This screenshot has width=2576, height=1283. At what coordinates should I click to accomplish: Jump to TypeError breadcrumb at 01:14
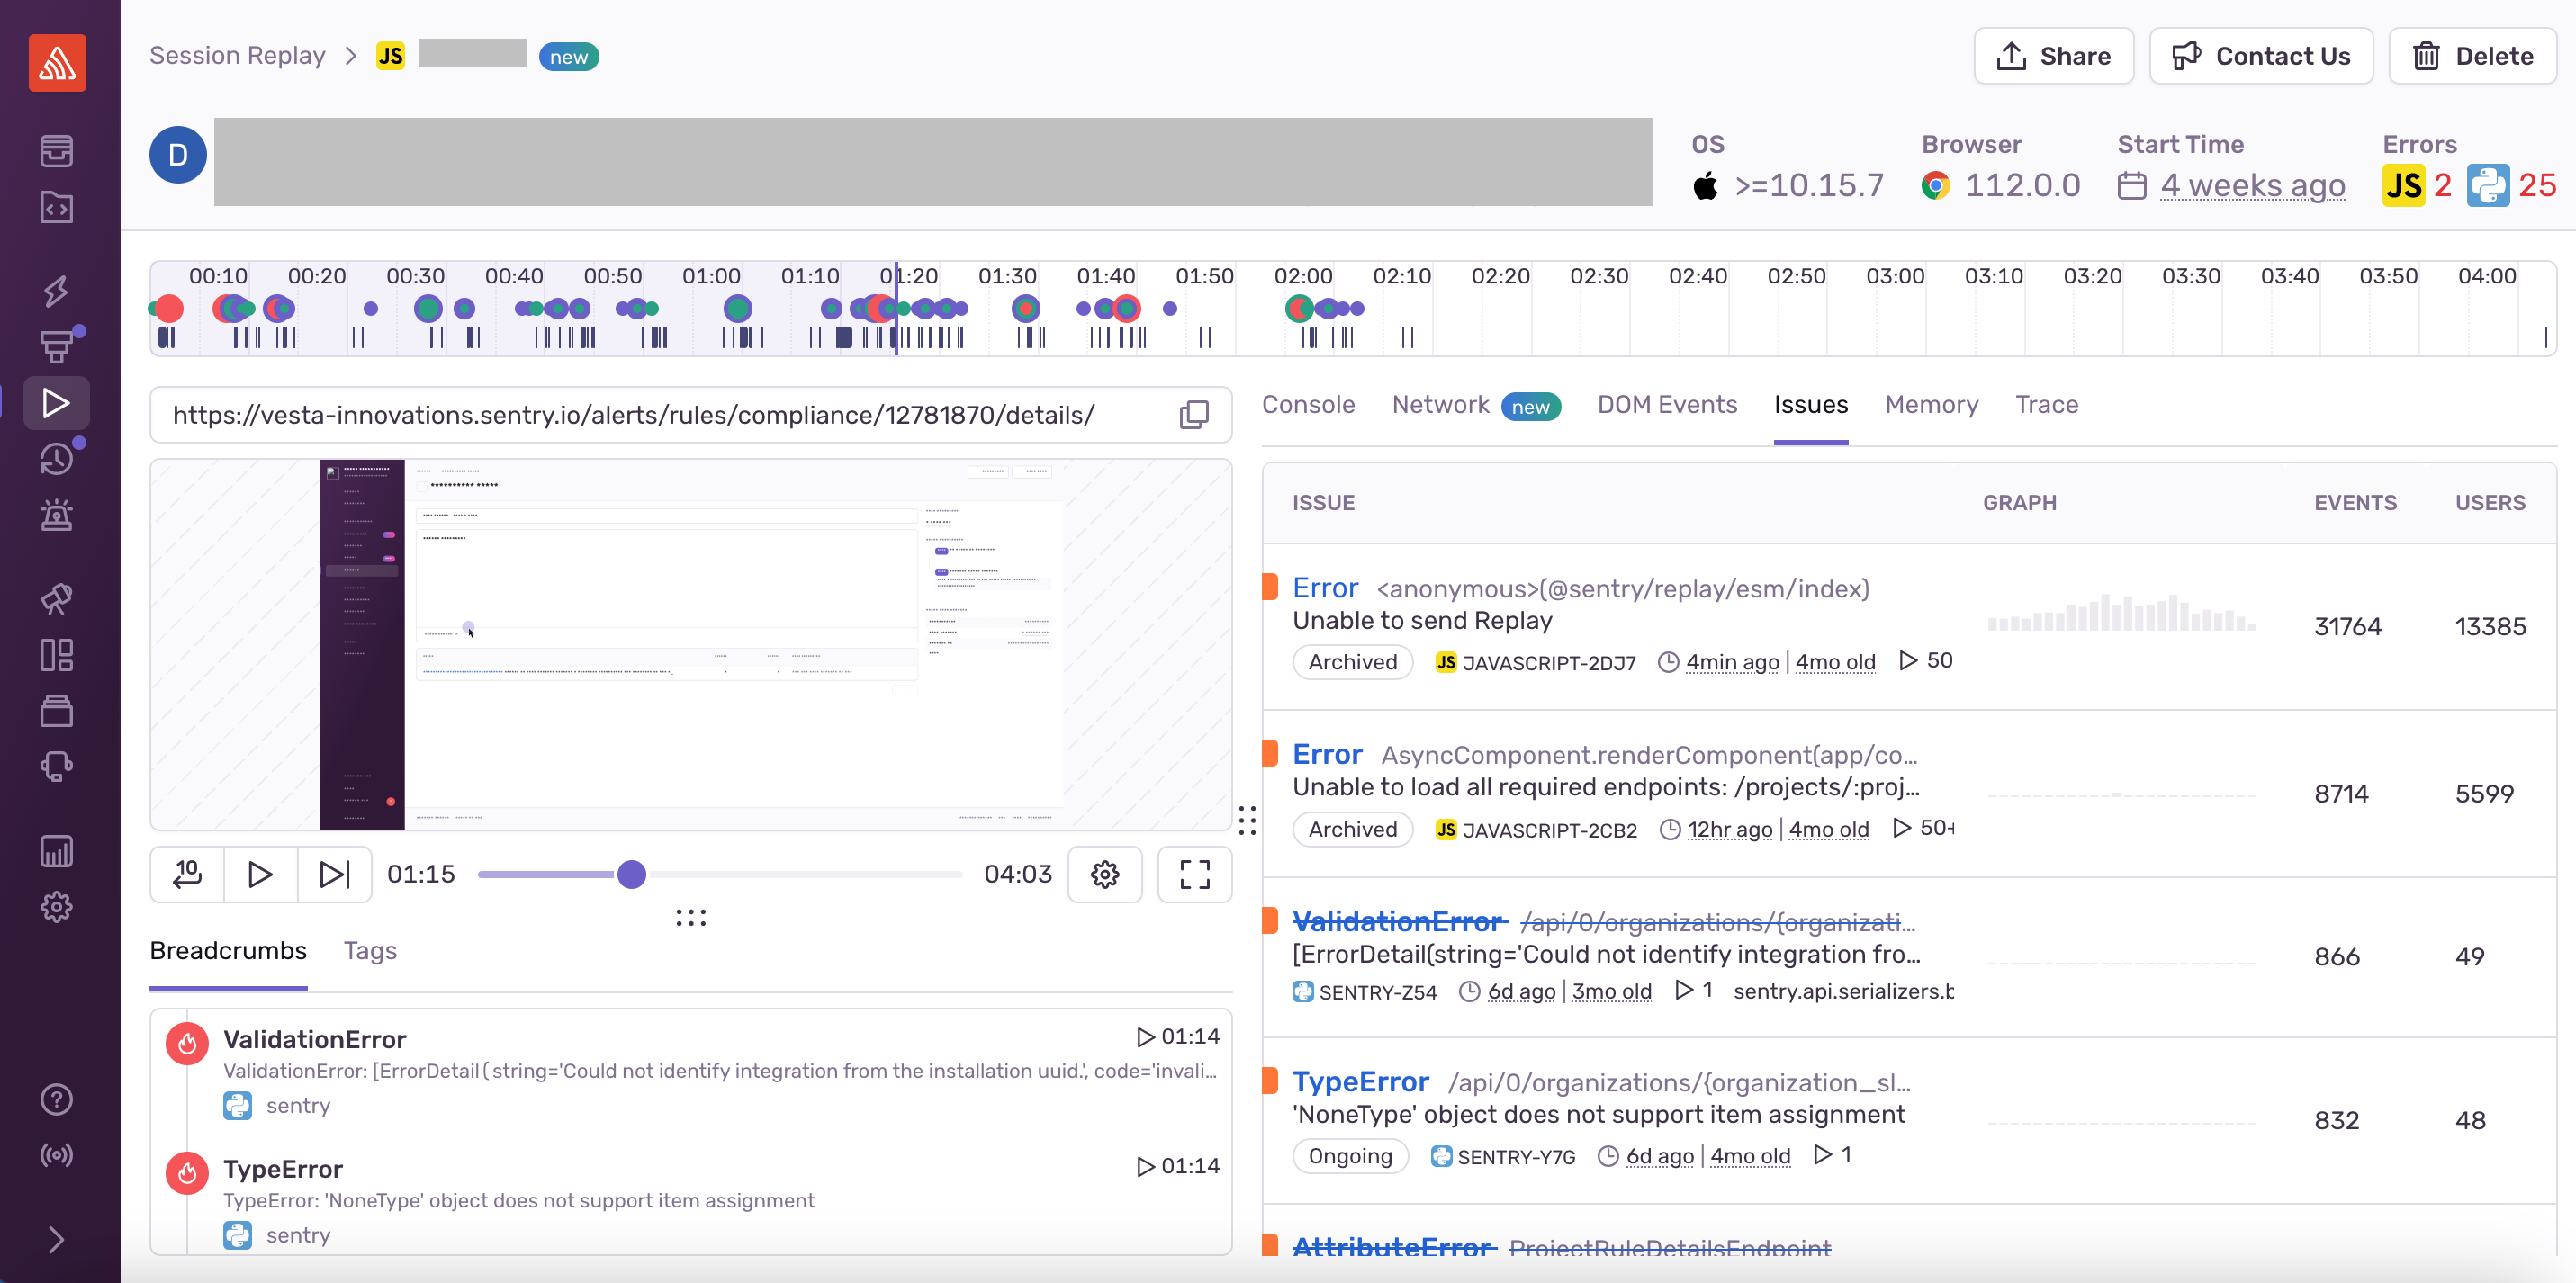(1178, 1166)
